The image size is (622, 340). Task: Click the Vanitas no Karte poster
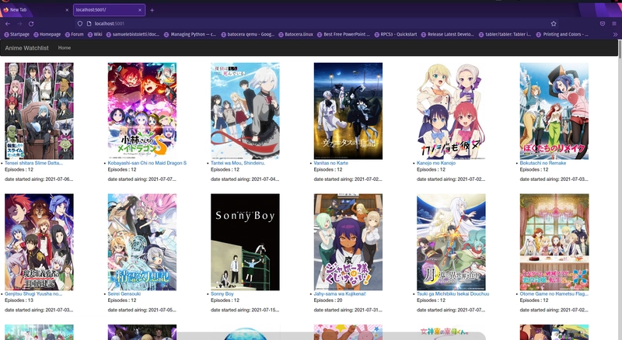pyautogui.click(x=348, y=111)
